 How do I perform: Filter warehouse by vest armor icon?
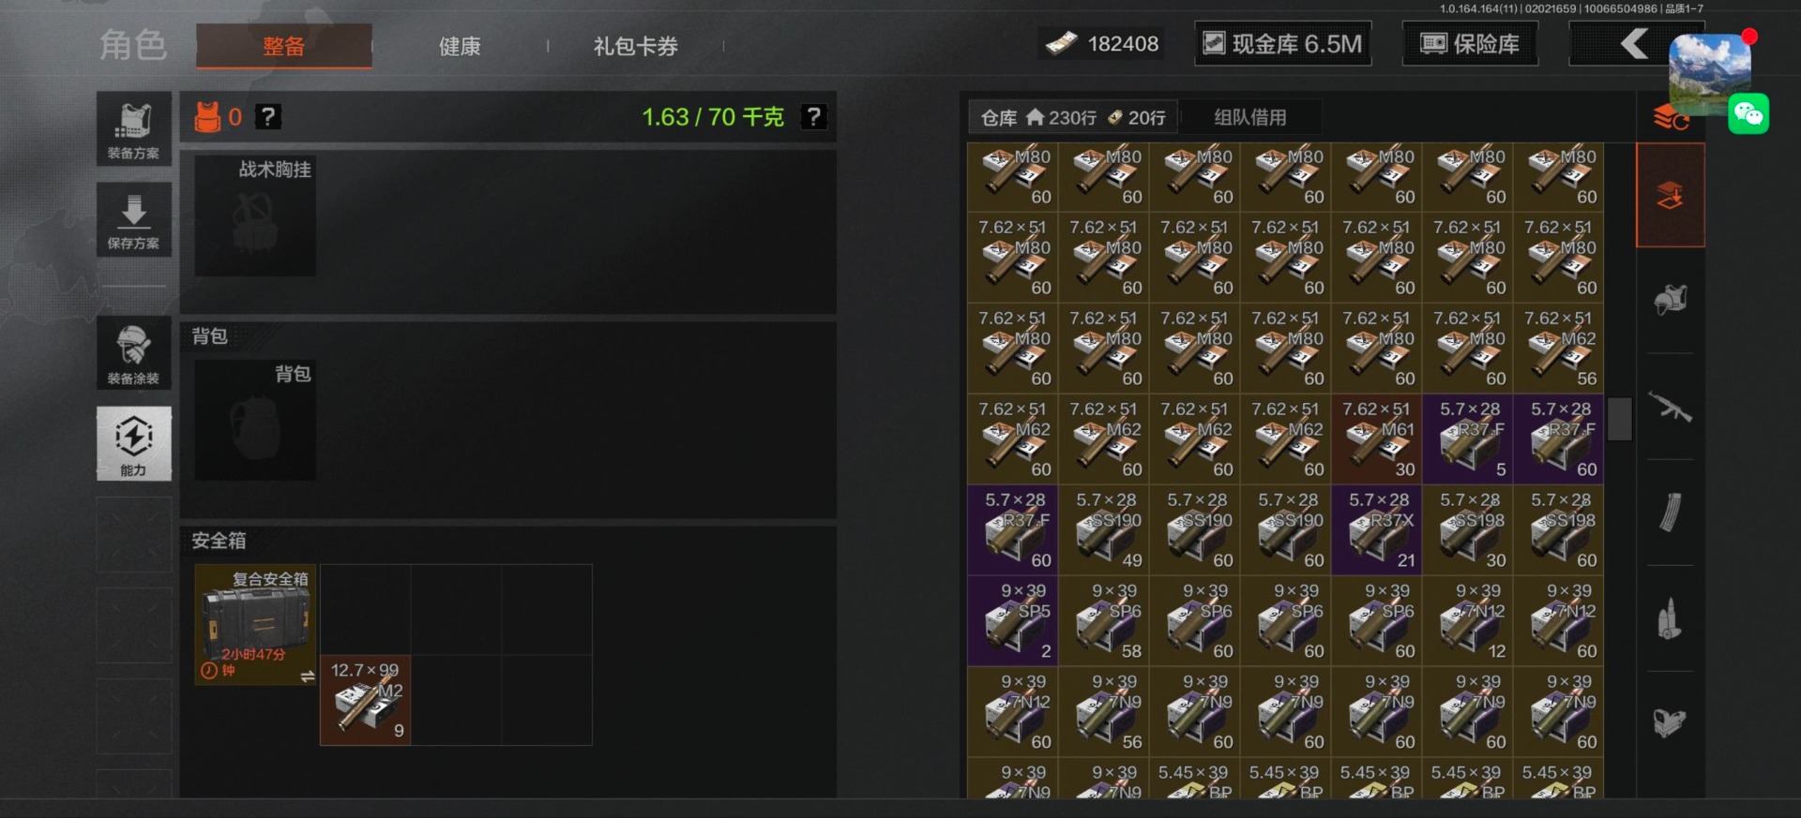tap(1670, 300)
